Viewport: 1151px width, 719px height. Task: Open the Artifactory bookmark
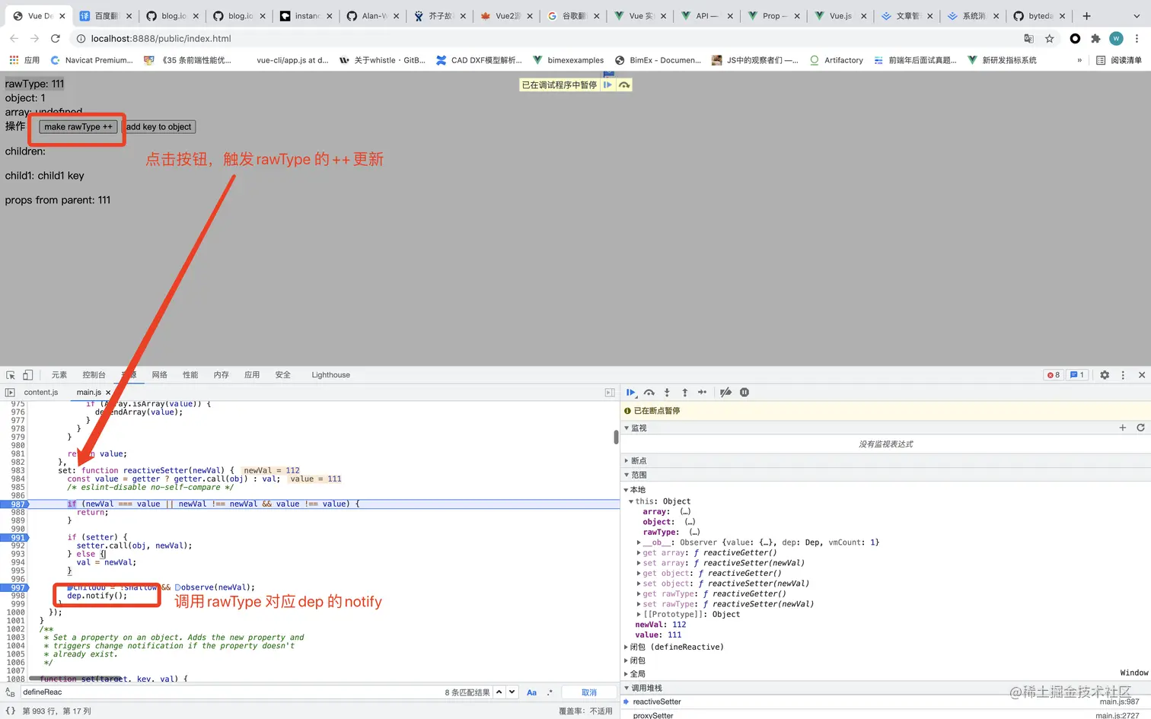pyautogui.click(x=837, y=60)
